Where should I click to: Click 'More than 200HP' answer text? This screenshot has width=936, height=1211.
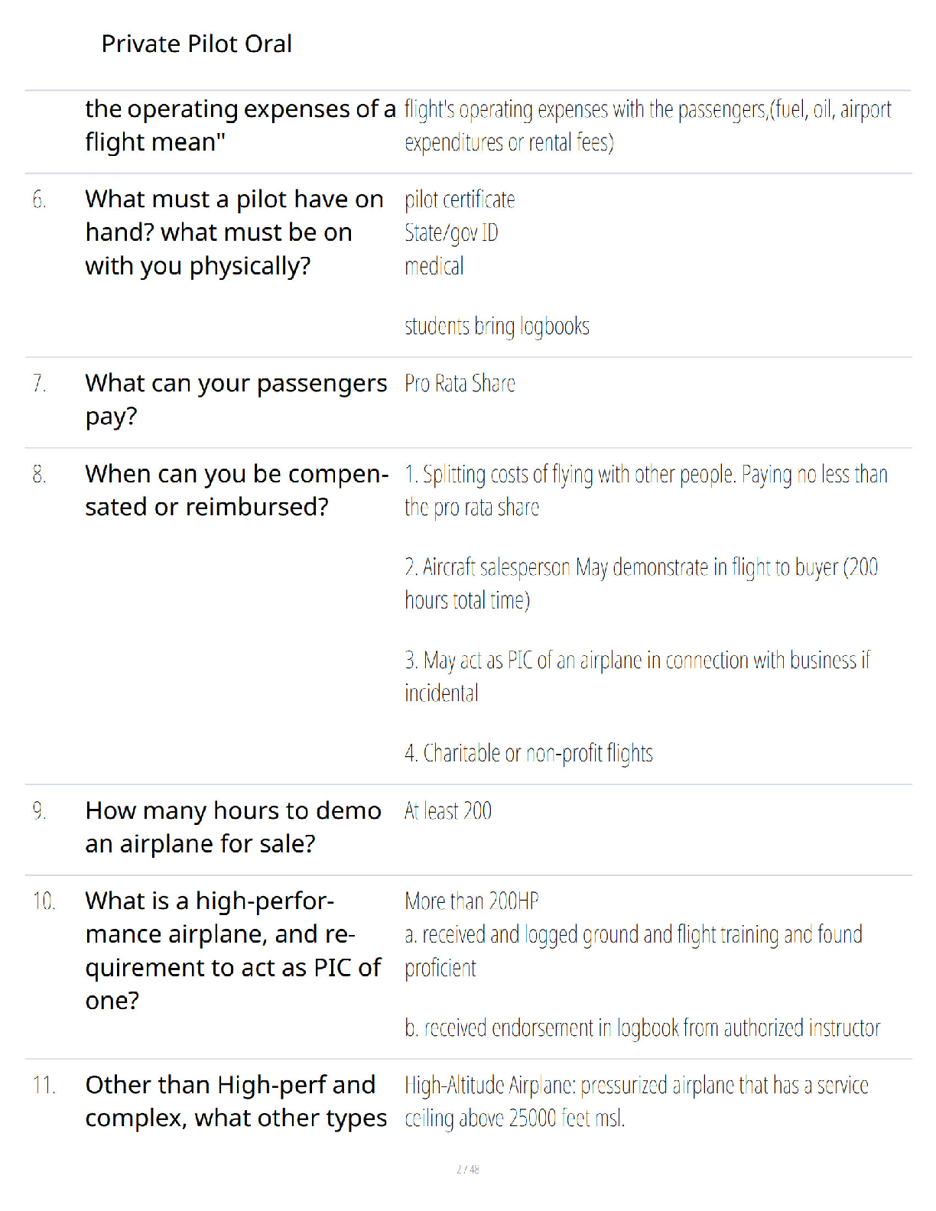(x=472, y=901)
